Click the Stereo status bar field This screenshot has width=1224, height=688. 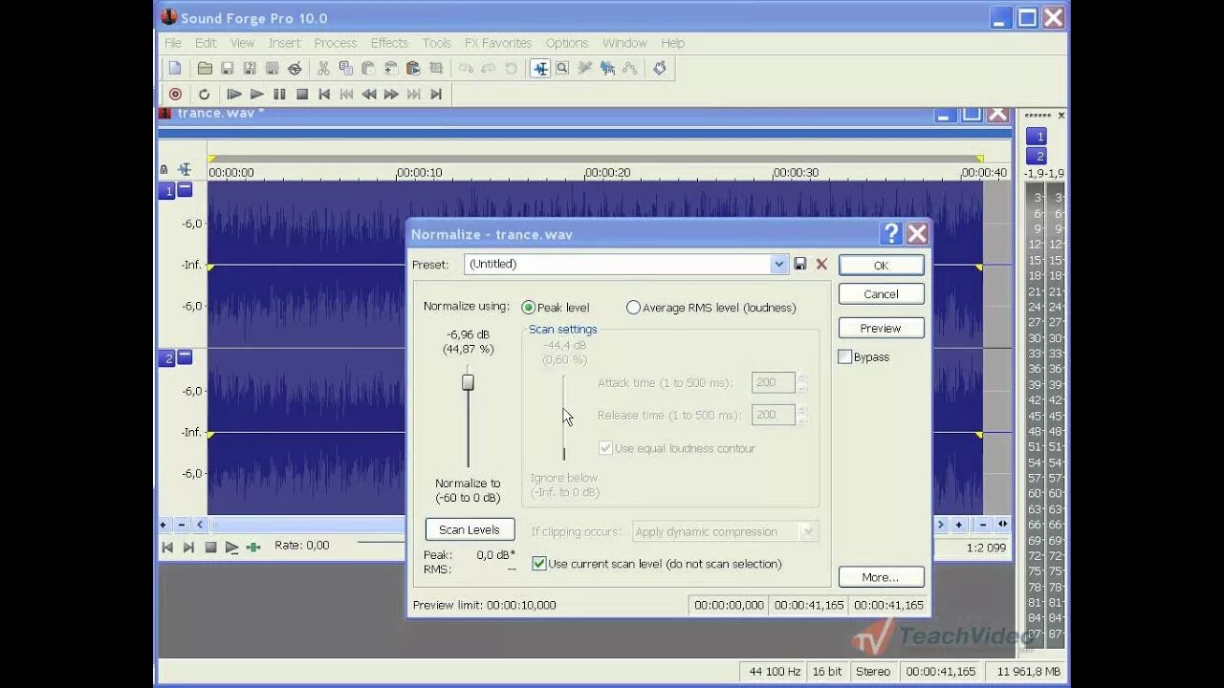coord(873,672)
